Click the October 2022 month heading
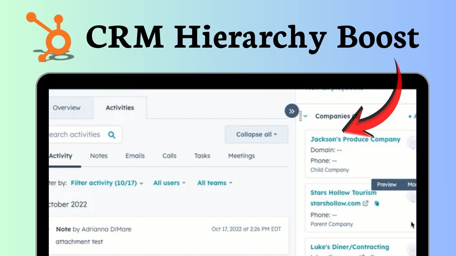Viewport: 456px width, 256px height. point(68,204)
